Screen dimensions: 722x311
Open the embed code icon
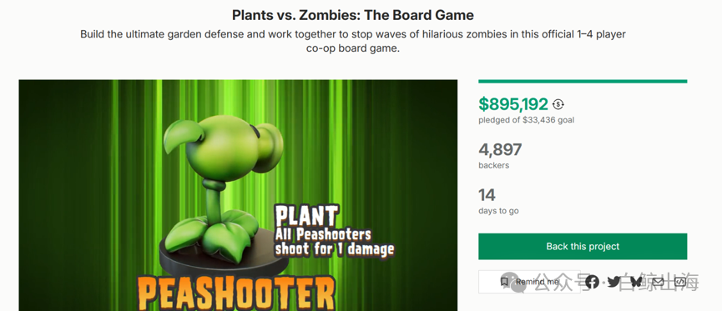click(x=680, y=282)
